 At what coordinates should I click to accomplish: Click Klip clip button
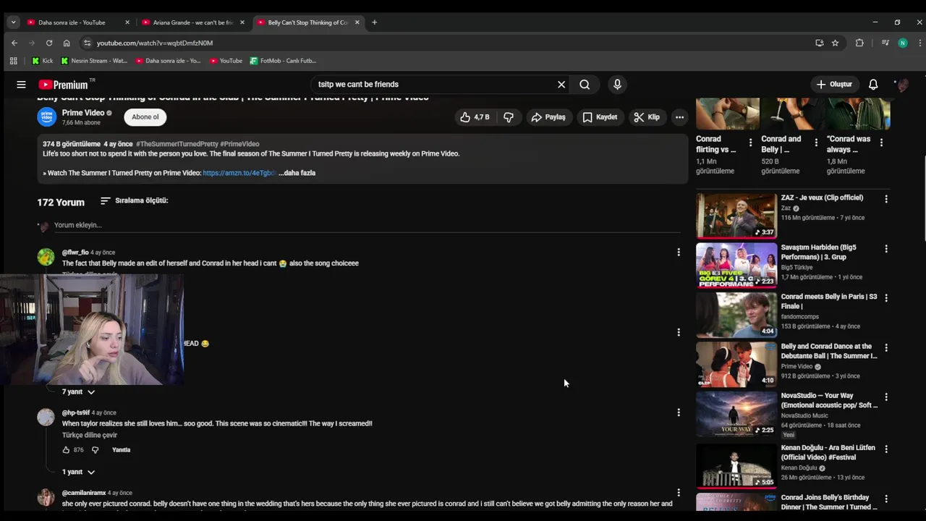[647, 117]
